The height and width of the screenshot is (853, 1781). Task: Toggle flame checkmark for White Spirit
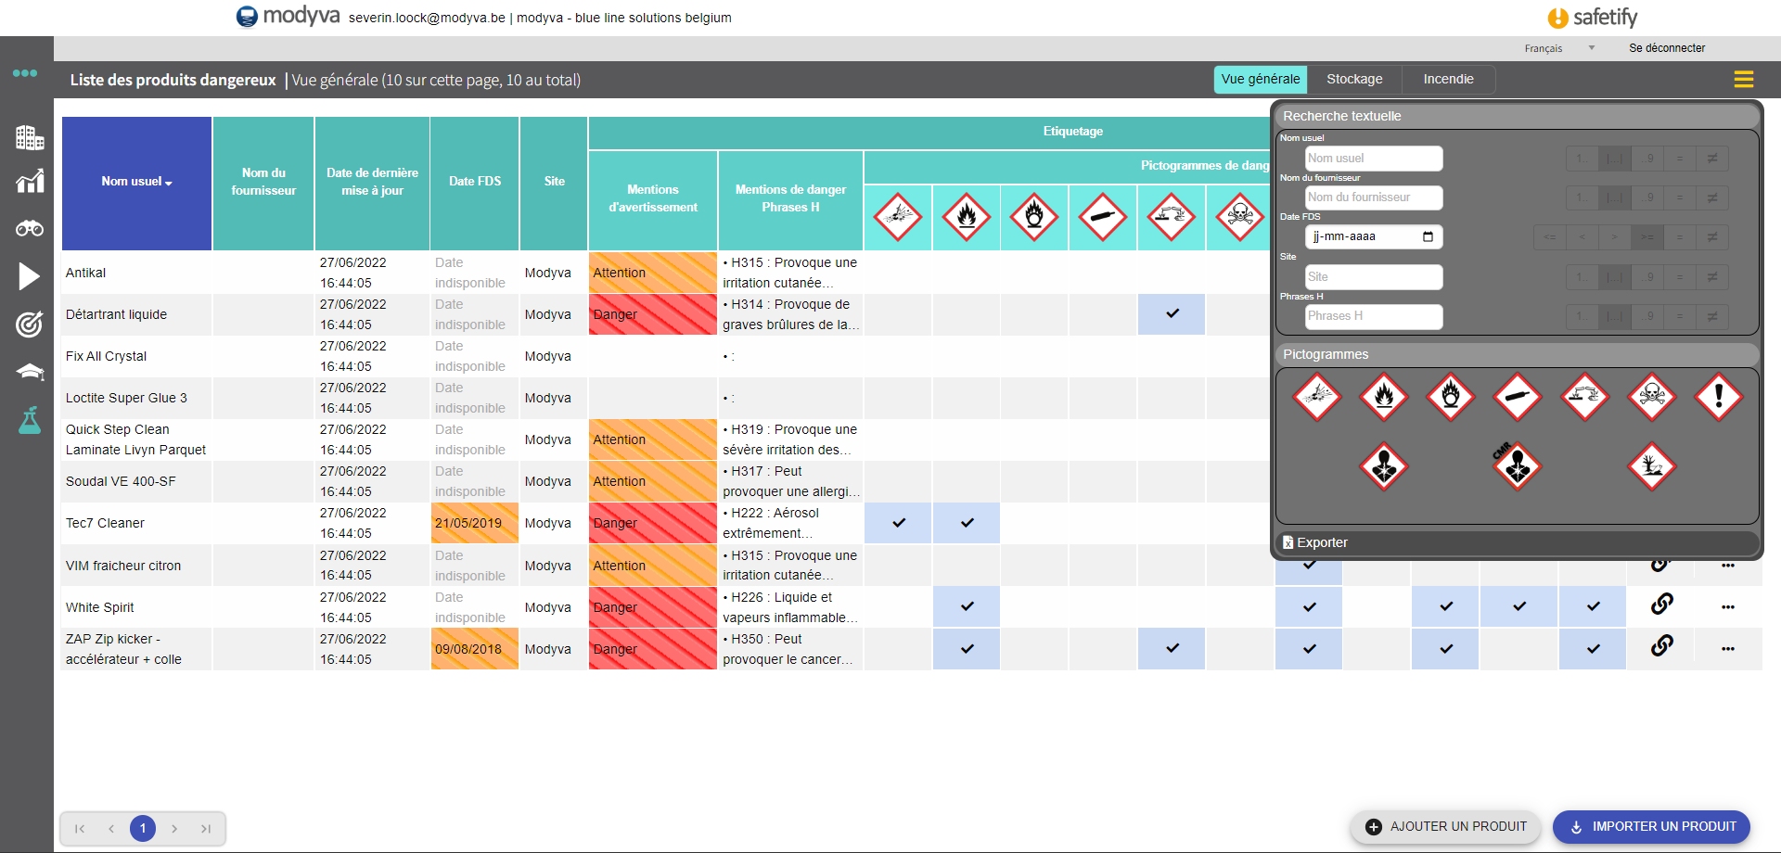click(x=967, y=607)
